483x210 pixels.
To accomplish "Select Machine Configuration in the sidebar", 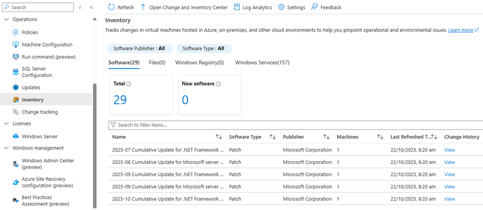I will click(x=47, y=44).
